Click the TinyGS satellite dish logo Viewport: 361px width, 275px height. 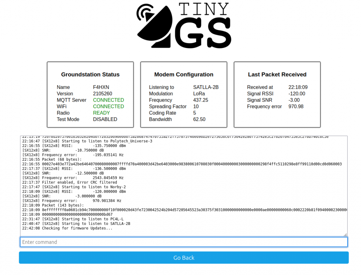pyautogui.click(x=184, y=25)
